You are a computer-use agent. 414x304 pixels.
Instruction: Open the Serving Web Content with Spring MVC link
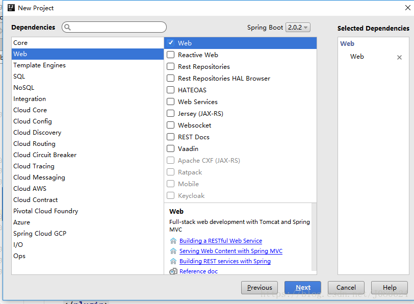click(230, 251)
